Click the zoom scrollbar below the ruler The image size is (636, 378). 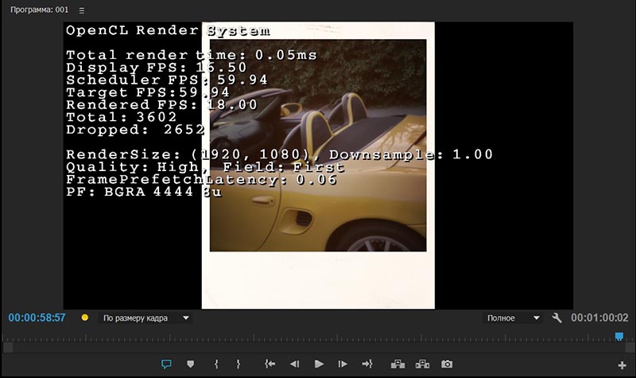pos(318,348)
